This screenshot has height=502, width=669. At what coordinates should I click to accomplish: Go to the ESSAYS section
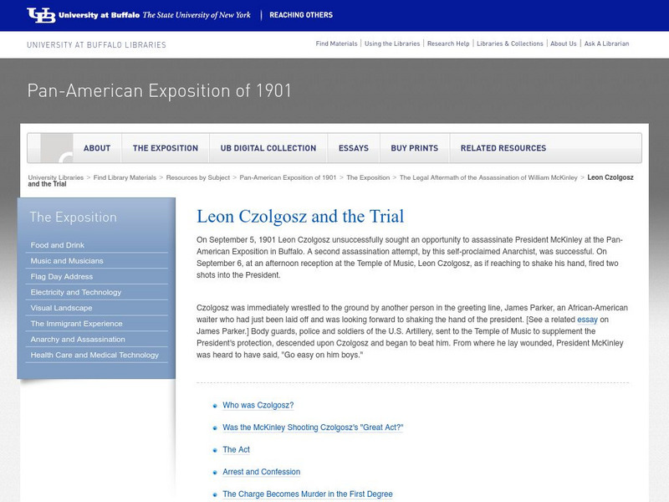(355, 147)
